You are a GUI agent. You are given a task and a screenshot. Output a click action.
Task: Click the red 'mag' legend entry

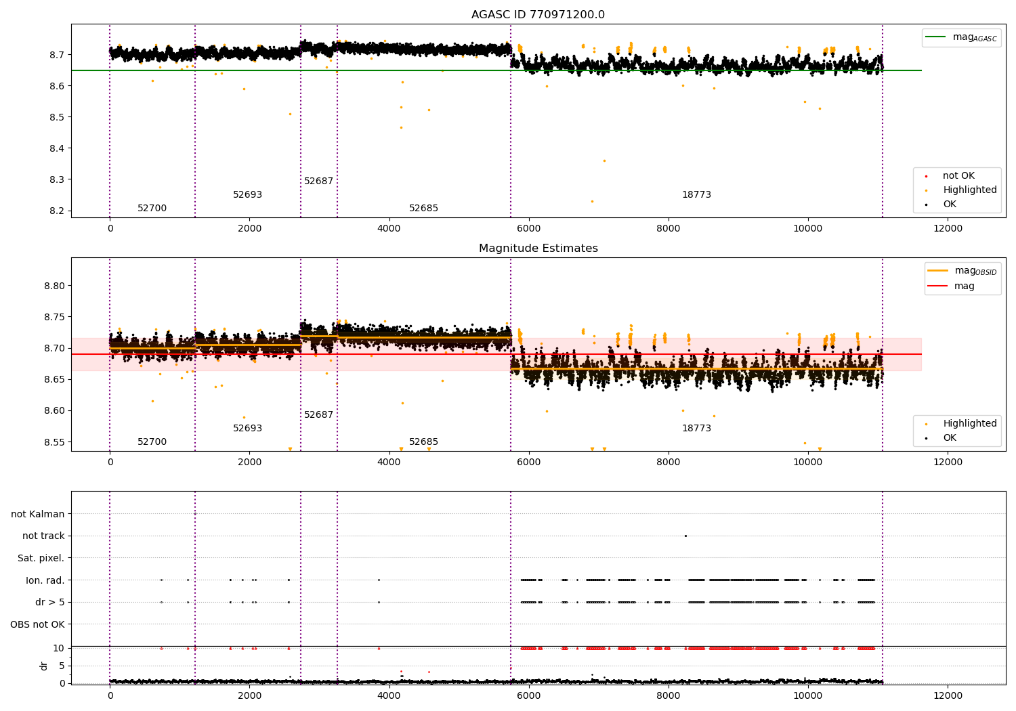pyautogui.click(x=952, y=286)
